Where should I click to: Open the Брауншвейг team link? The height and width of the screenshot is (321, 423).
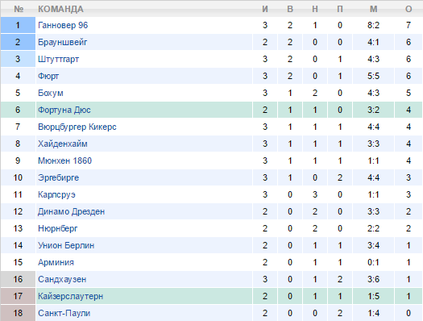63,42
